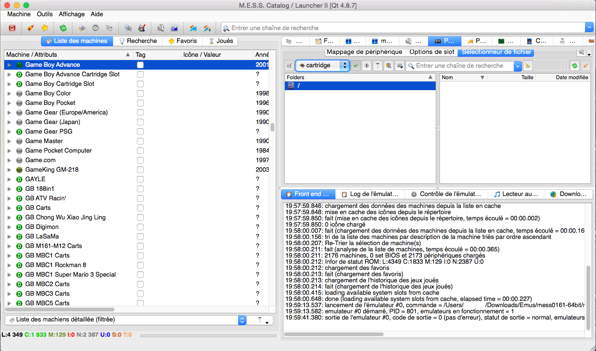Open the Aide menu
Image resolution: width=596 pixels, height=351 pixels.
(x=97, y=14)
